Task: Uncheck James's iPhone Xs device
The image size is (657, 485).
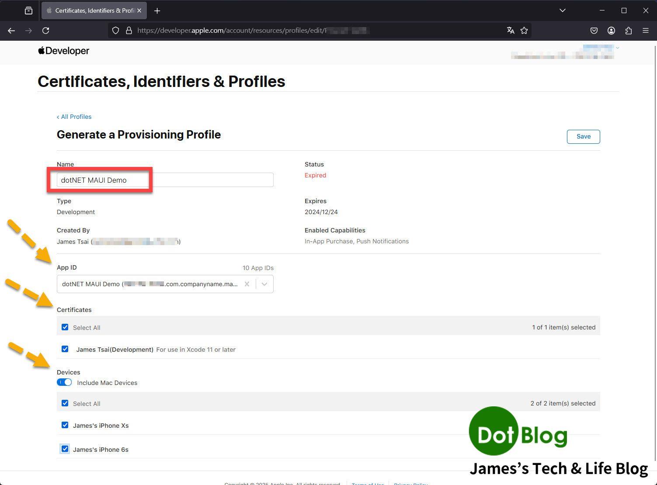Action: coord(65,425)
